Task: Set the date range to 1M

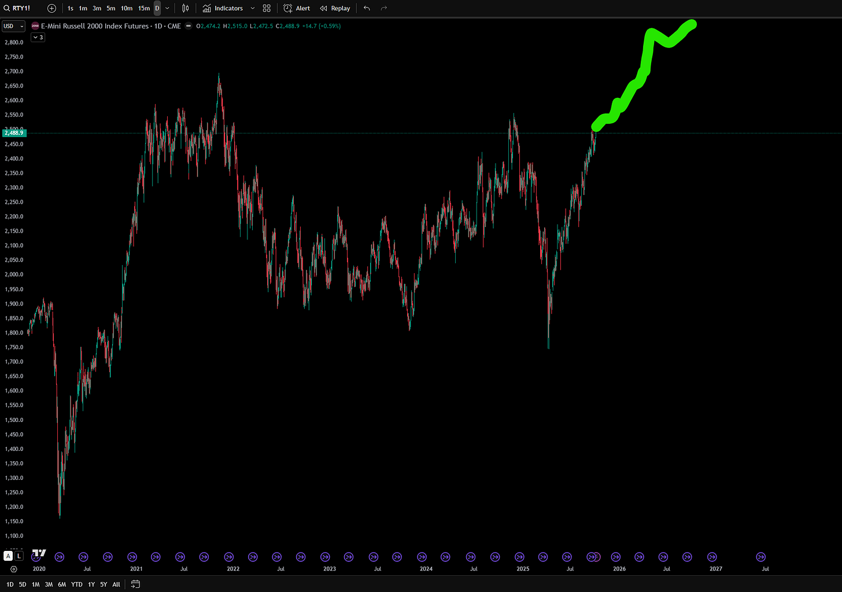Action: 35,584
